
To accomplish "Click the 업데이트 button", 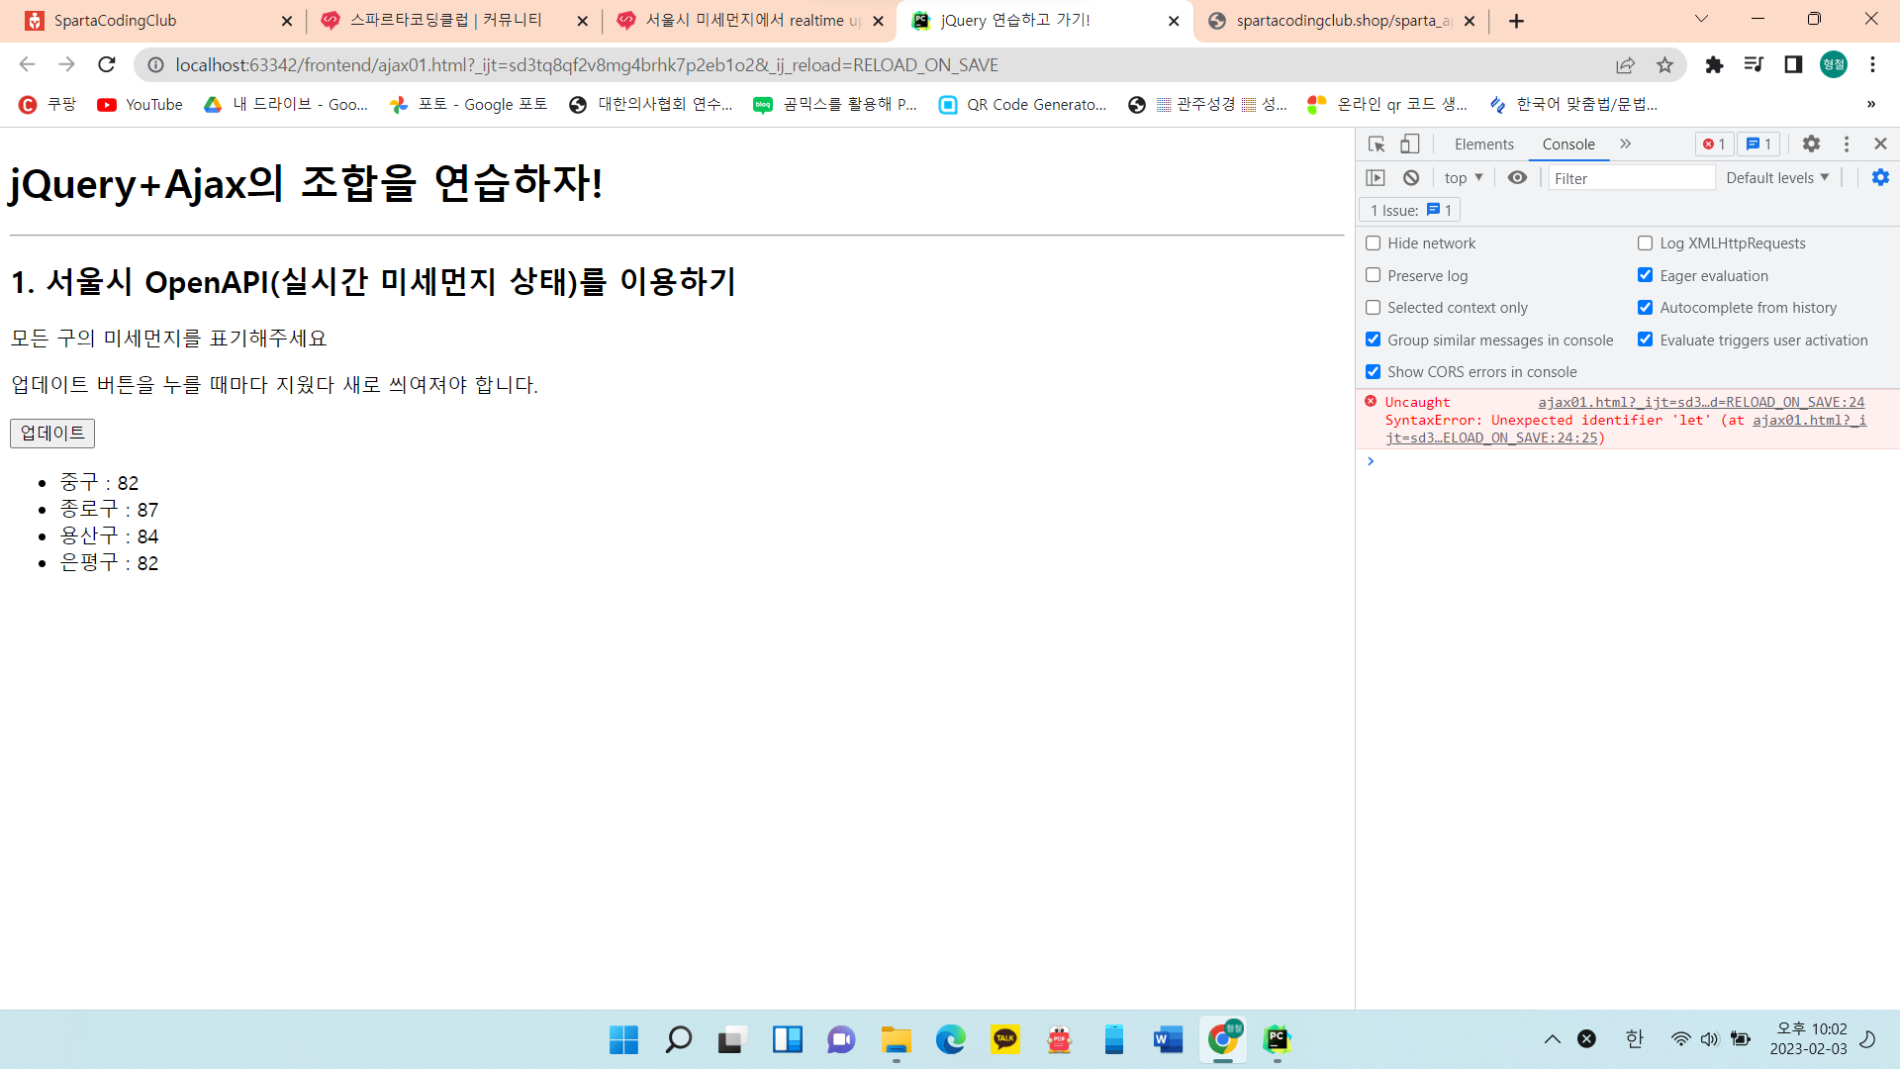I will [x=52, y=434].
